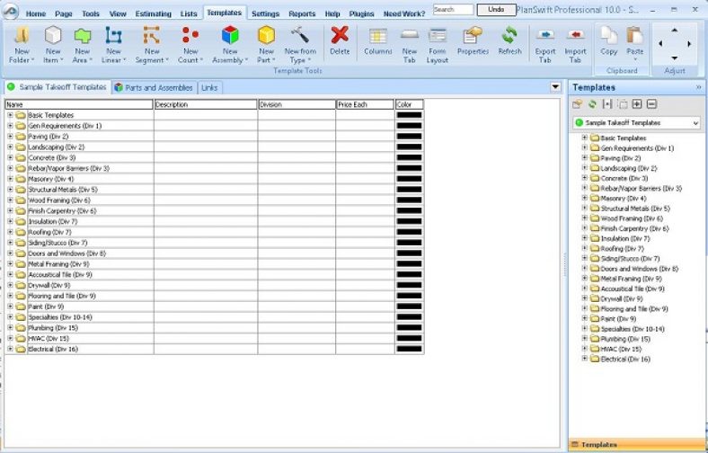Import Tab from file

575,44
